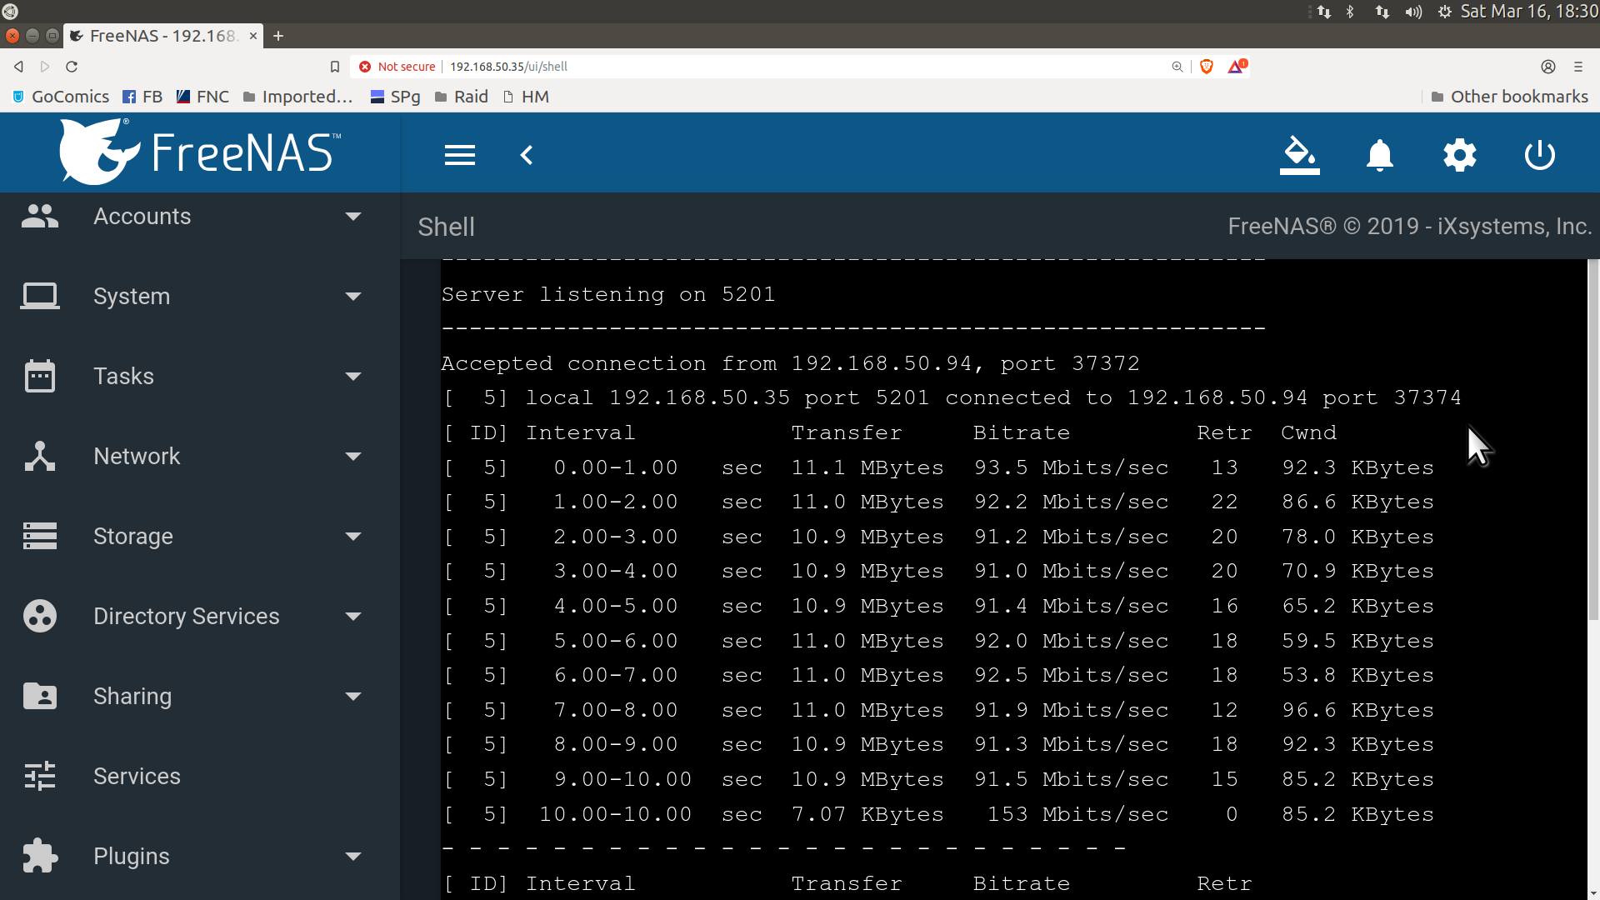Open the Raid bookmarks folder
Viewport: 1600px width, 900px height.
pos(462,97)
